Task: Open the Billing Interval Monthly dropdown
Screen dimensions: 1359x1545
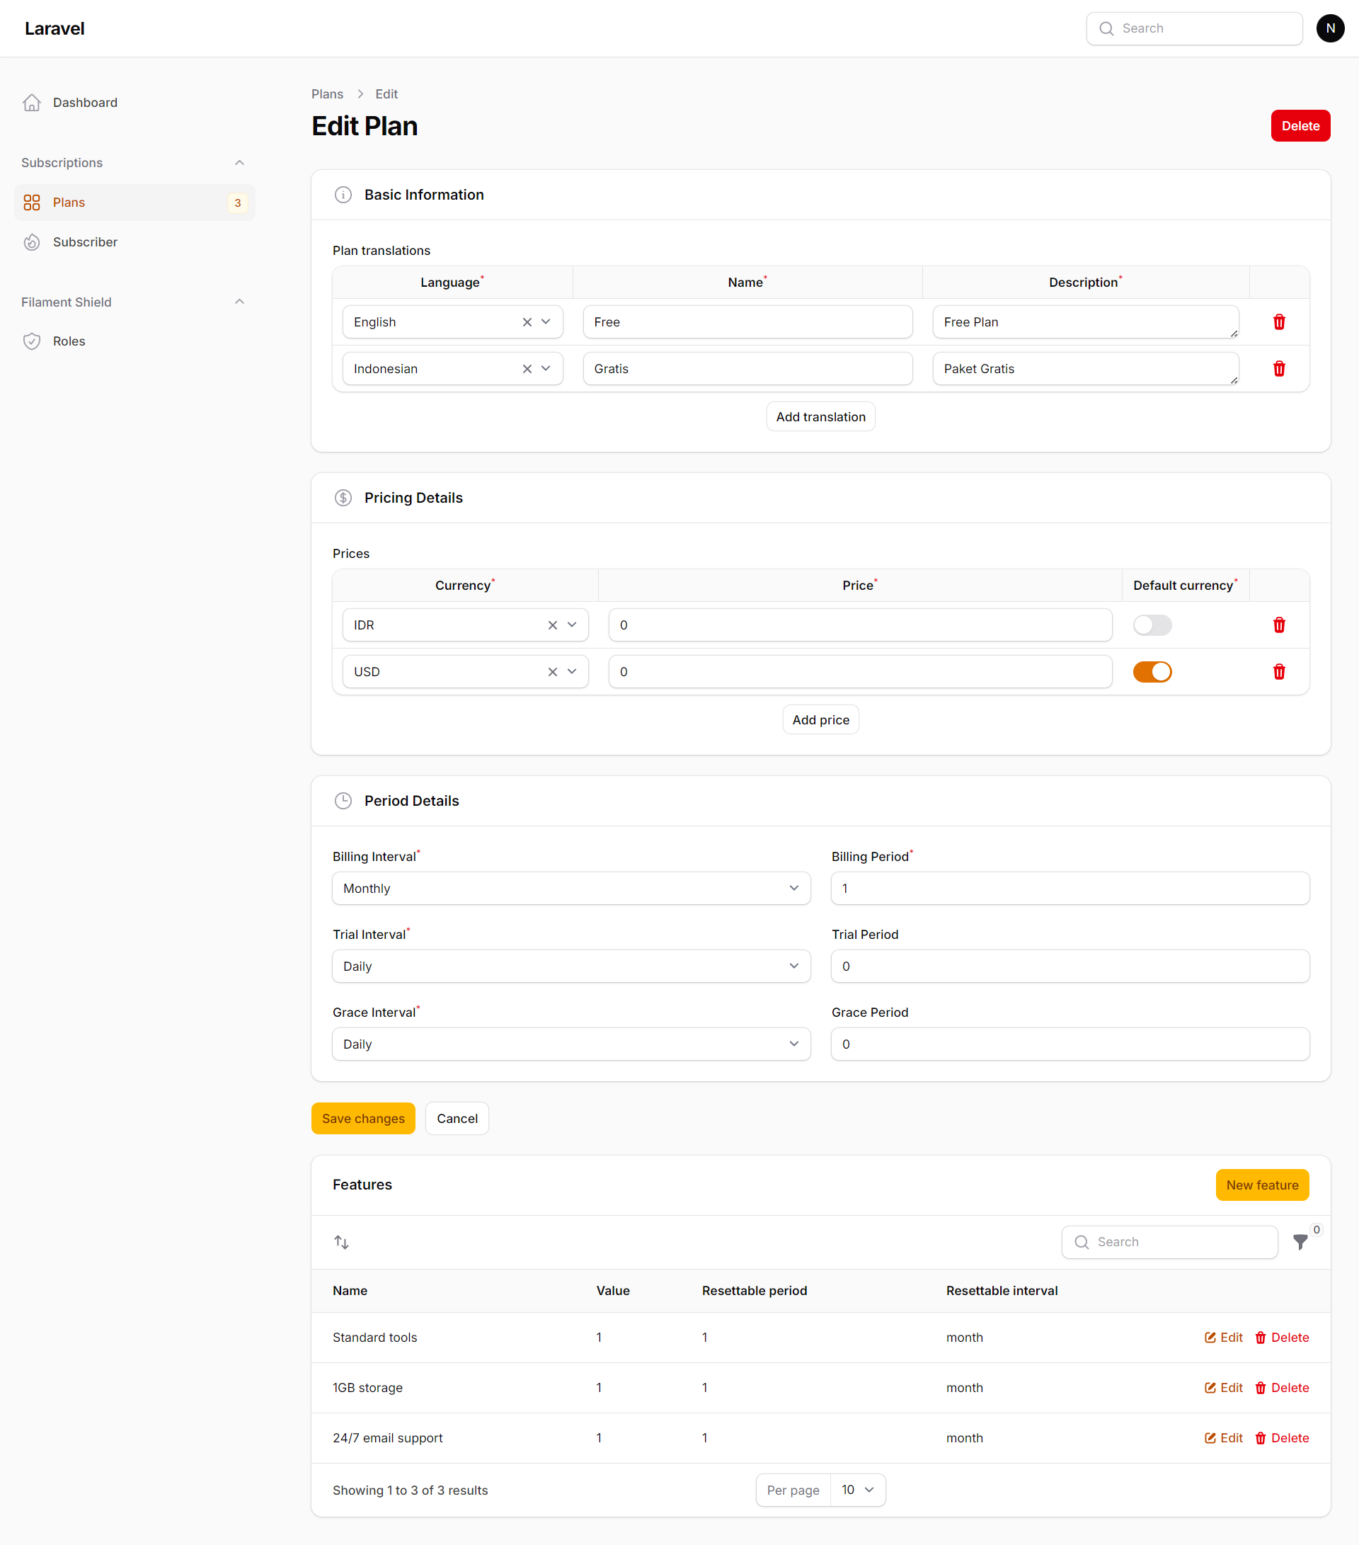Action: click(x=571, y=888)
